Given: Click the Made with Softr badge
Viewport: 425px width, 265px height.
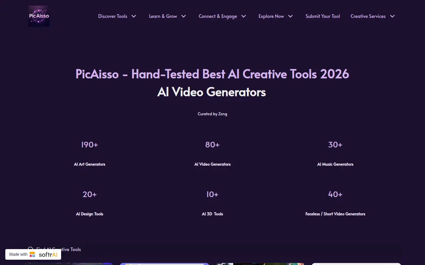Looking at the screenshot, I should click(x=33, y=254).
